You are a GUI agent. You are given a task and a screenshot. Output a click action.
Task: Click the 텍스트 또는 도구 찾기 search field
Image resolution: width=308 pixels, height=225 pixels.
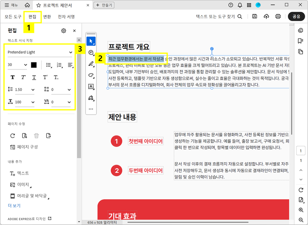(219, 16)
